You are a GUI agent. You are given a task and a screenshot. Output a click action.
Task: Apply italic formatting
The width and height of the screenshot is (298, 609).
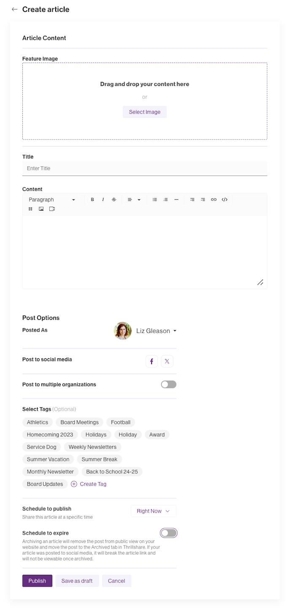coord(103,200)
